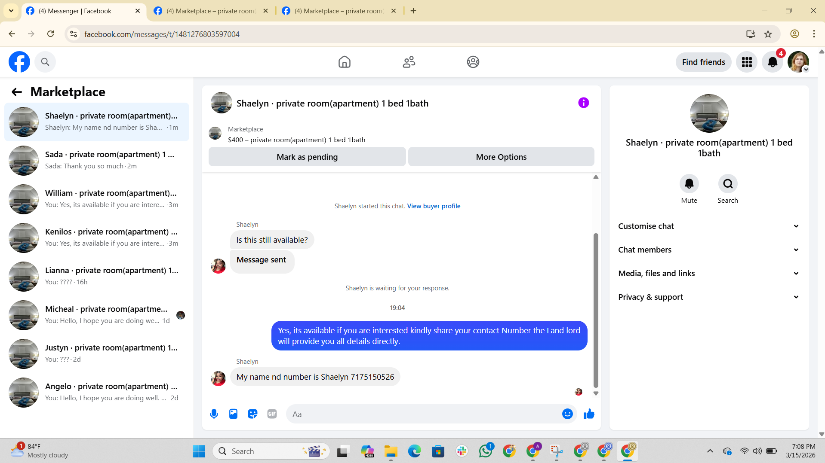825x463 pixels.
Task: Bookmark this page star icon
Action: (x=768, y=34)
